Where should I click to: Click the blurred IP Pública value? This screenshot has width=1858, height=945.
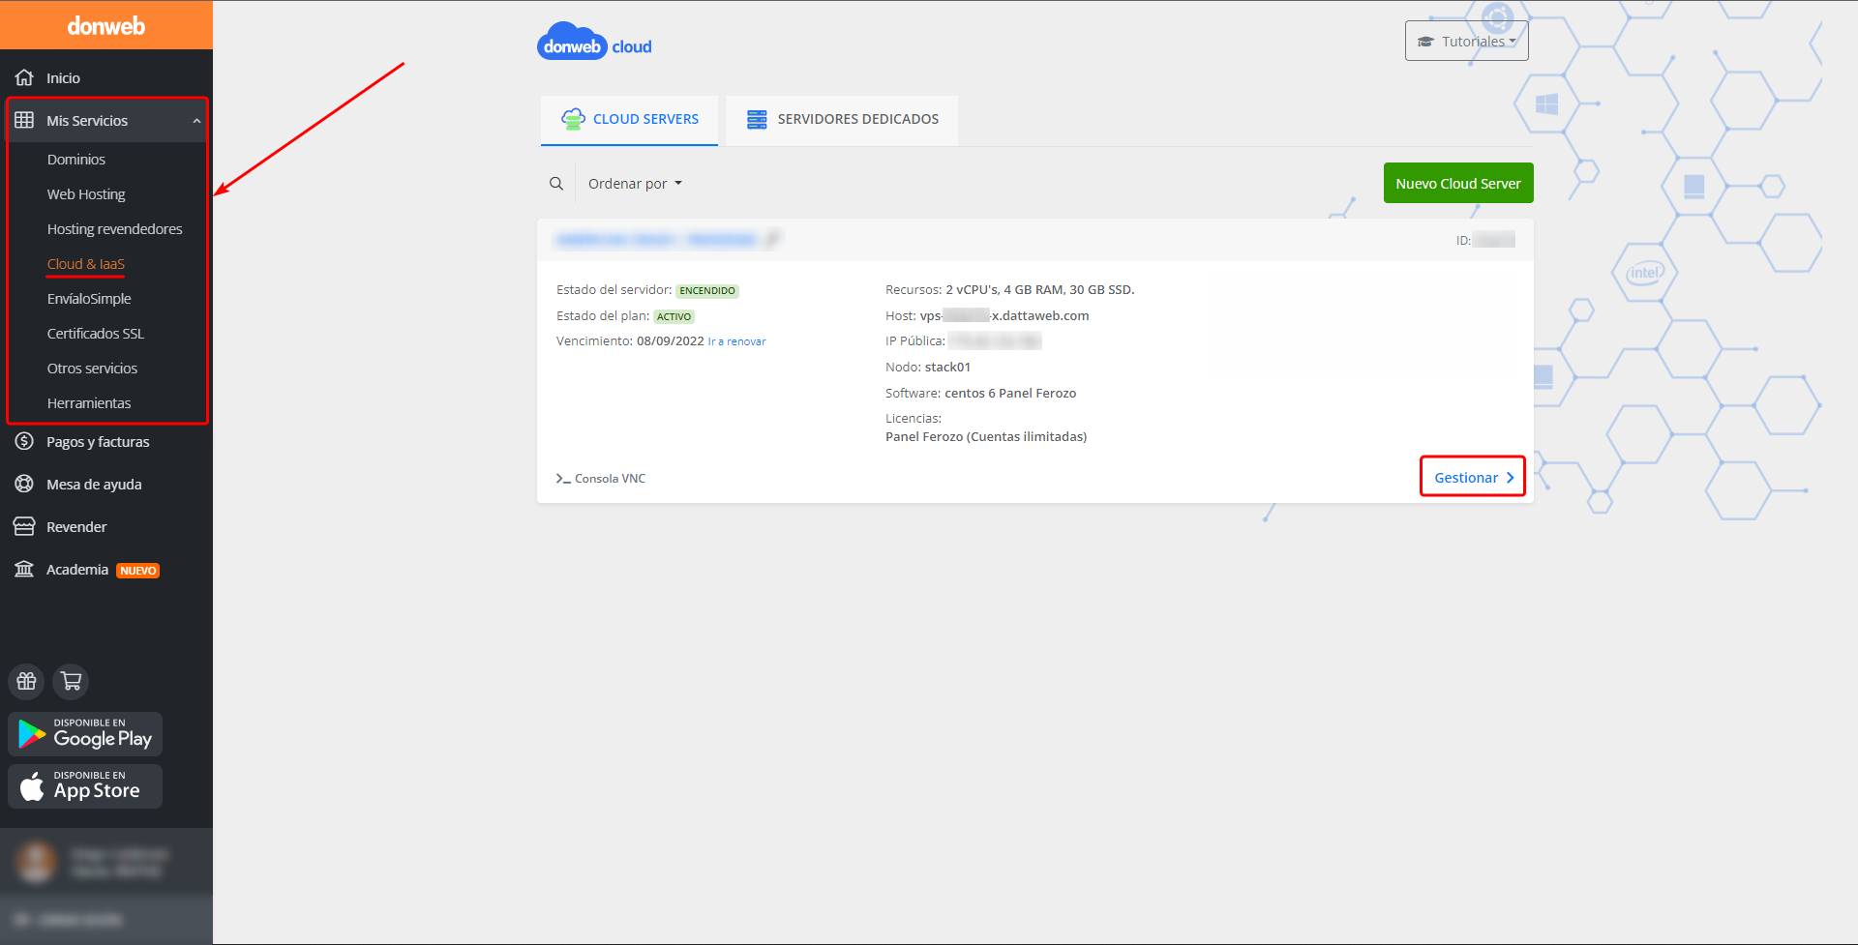994,340
